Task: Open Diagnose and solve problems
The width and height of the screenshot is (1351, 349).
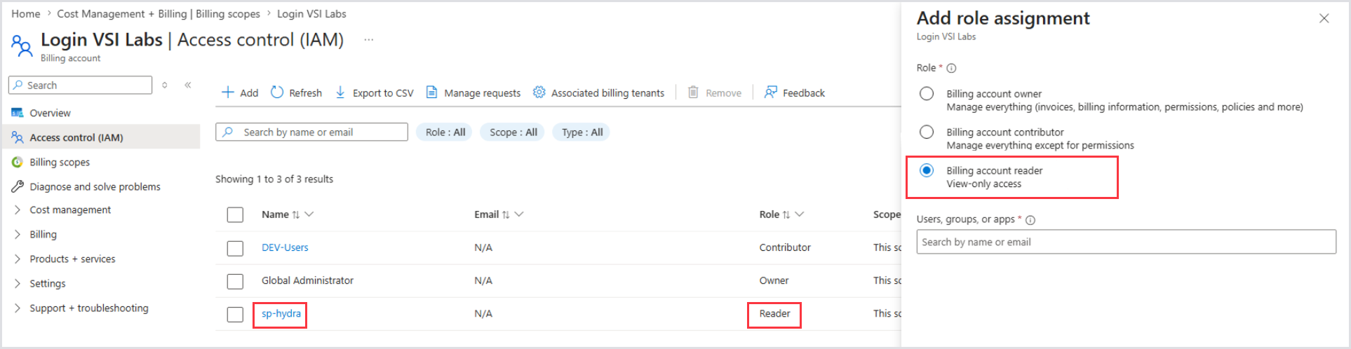Action: click(x=95, y=186)
